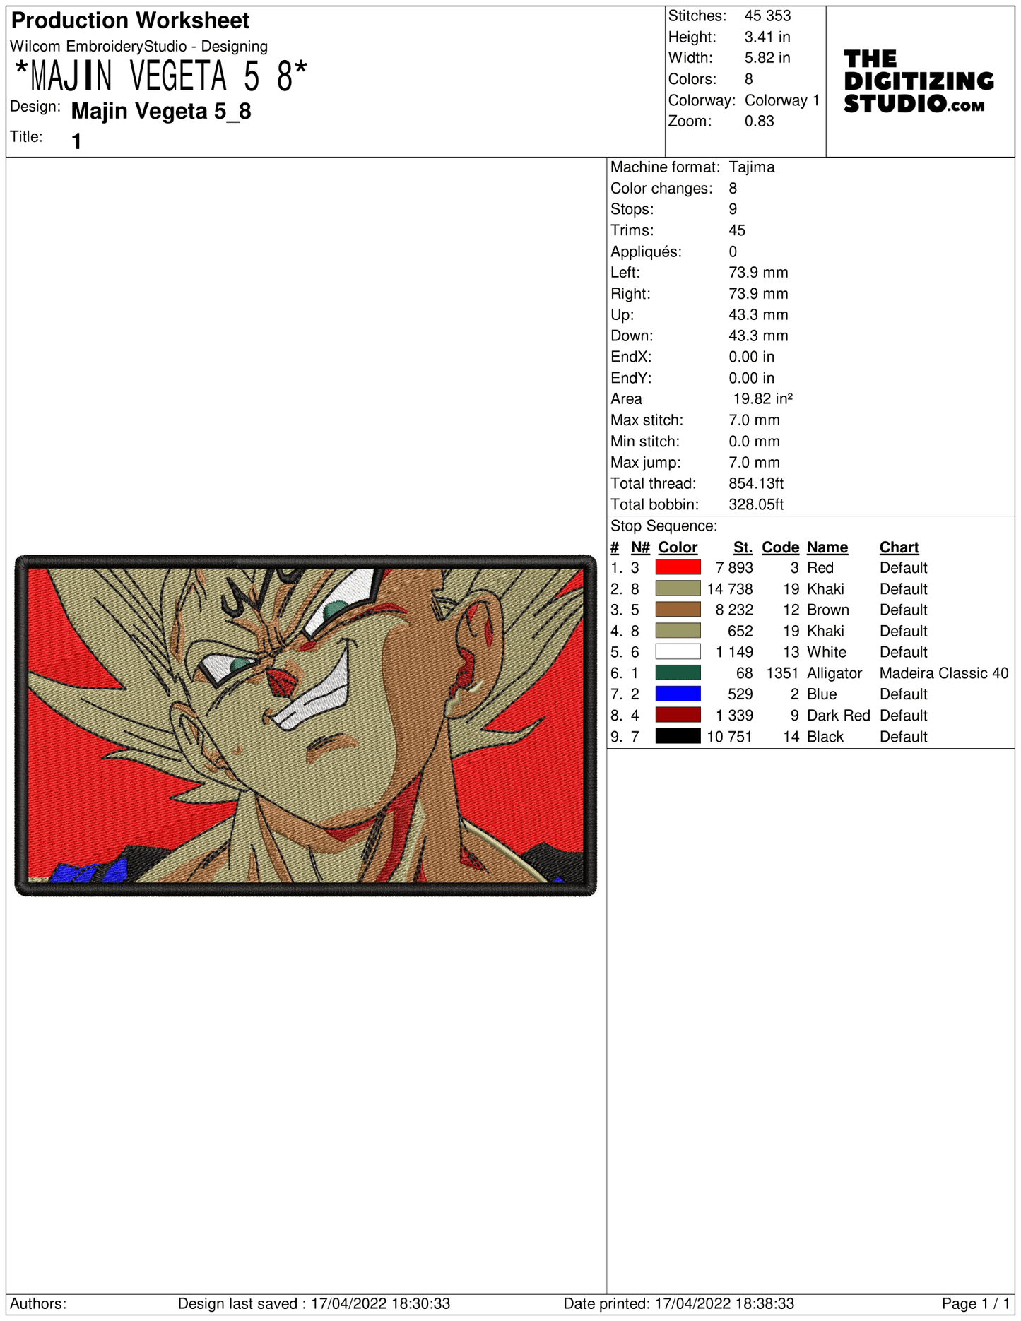Image resolution: width=1021 pixels, height=1321 pixels.
Task: Click The Digitizing Studio.com logo
Action: pyautogui.click(x=919, y=81)
